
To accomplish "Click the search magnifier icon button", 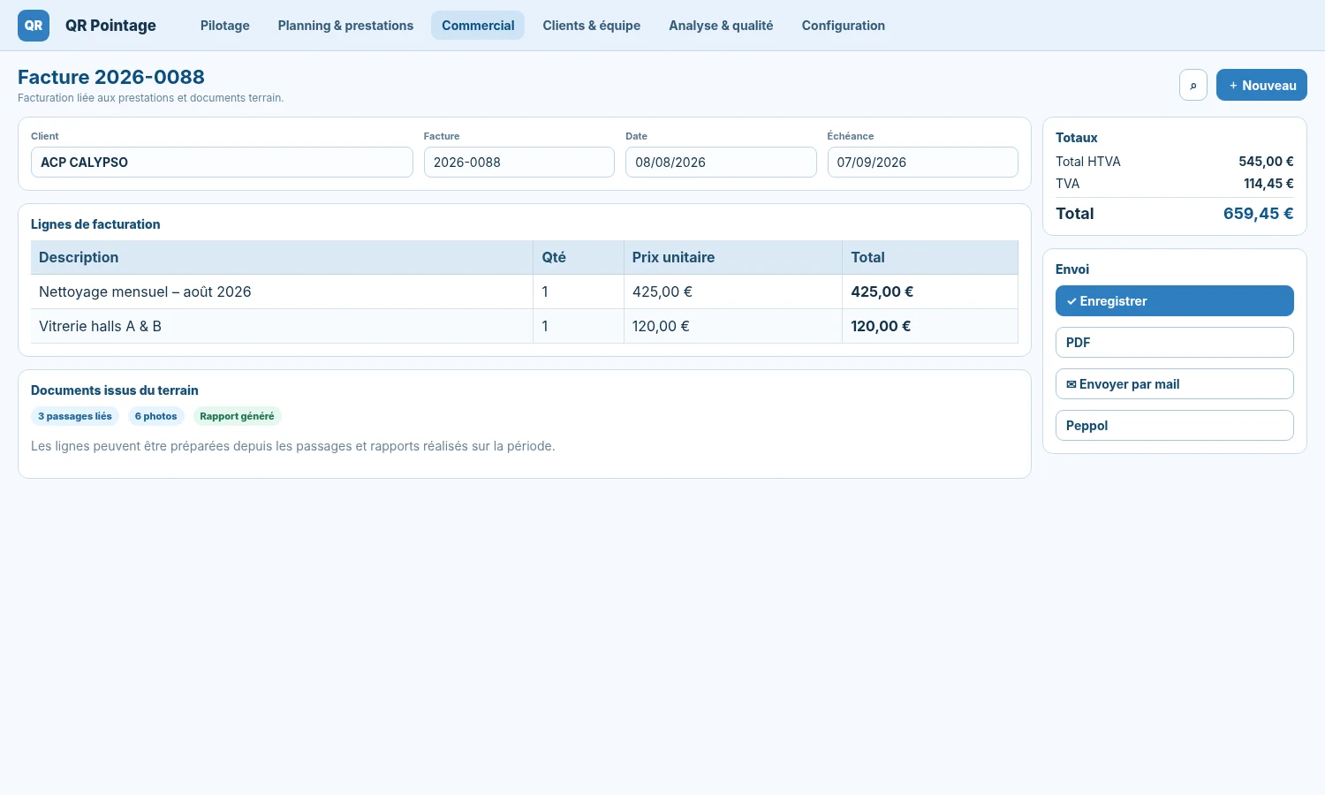I will [1193, 85].
